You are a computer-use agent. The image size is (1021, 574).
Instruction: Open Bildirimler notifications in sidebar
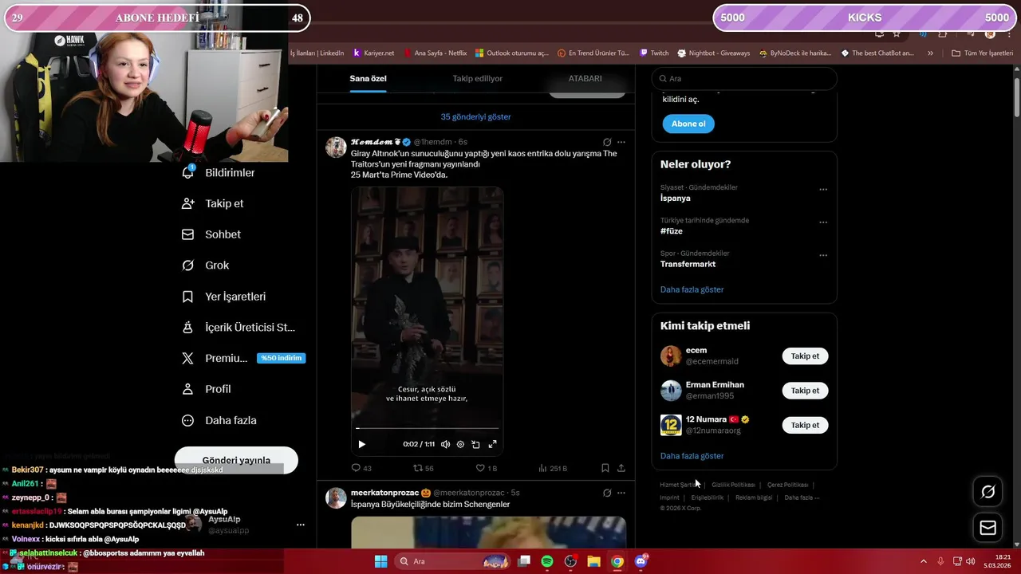219,173
